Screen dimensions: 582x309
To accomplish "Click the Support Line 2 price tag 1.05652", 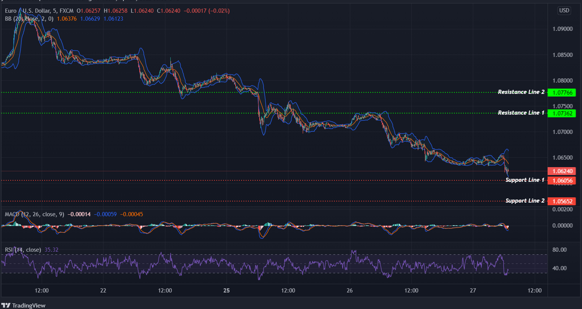I will point(562,201).
